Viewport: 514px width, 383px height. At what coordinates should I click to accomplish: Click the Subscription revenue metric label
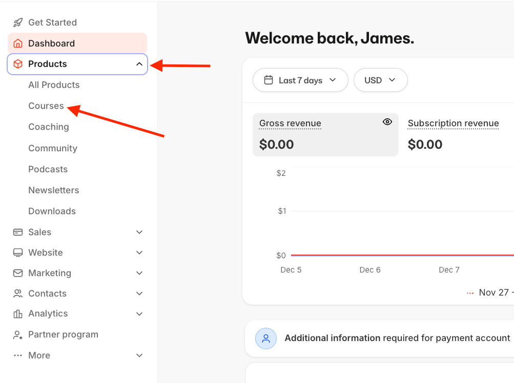pyautogui.click(x=453, y=123)
